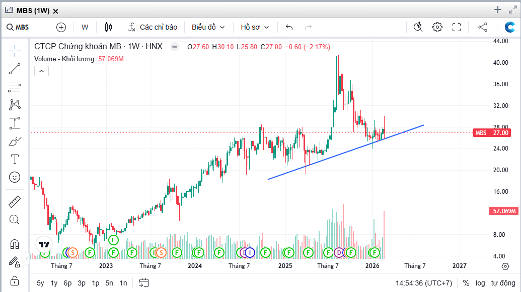Click the purple D dividend marker
Viewport: 521px width, 292px height.
(x=339, y=253)
